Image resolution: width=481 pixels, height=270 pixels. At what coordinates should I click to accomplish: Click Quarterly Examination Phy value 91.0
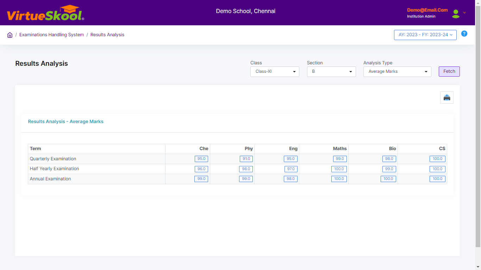[246, 159]
